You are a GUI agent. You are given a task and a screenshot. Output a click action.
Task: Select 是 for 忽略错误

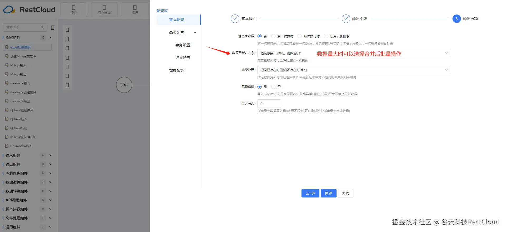(260, 87)
